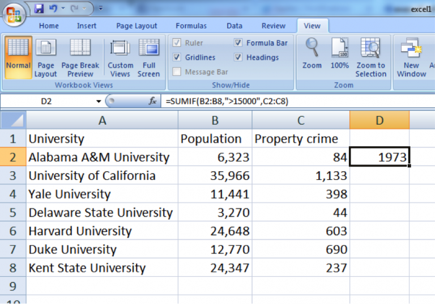Click Zoom to Selection
Screen dimensions: 435x304
(371, 56)
